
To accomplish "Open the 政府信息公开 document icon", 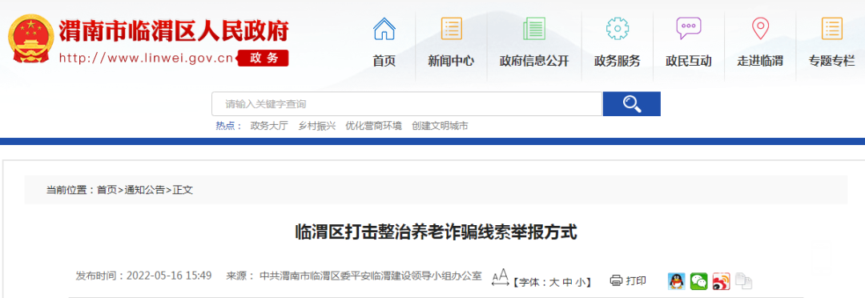I will coord(534,29).
